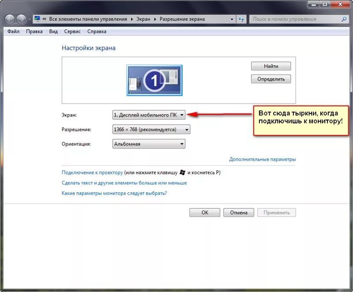Click the double chevron in the address bar
The image size is (353, 292).
[x=45, y=19]
